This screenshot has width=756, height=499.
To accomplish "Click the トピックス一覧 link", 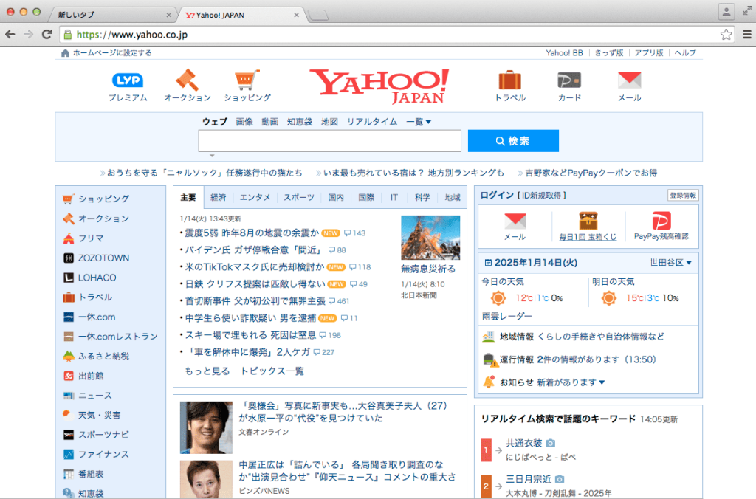I will (272, 371).
